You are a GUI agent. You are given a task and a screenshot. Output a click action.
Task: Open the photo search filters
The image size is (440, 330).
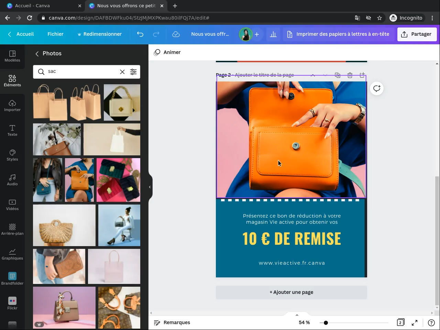coord(133,71)
